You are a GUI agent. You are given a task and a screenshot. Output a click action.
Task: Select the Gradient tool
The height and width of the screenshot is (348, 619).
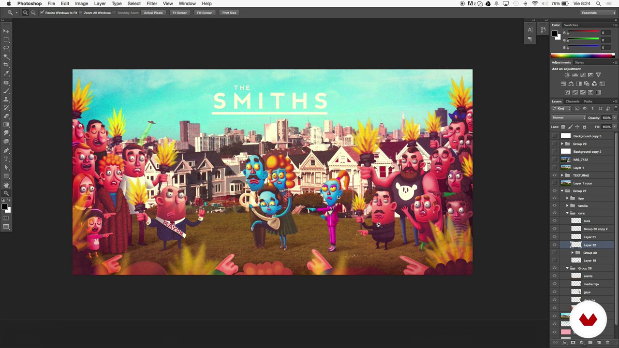click(x=6, y=124)
